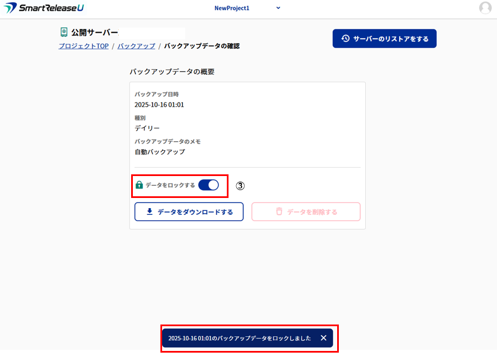Click the SmartReleaseU logo

pos(44,8)
